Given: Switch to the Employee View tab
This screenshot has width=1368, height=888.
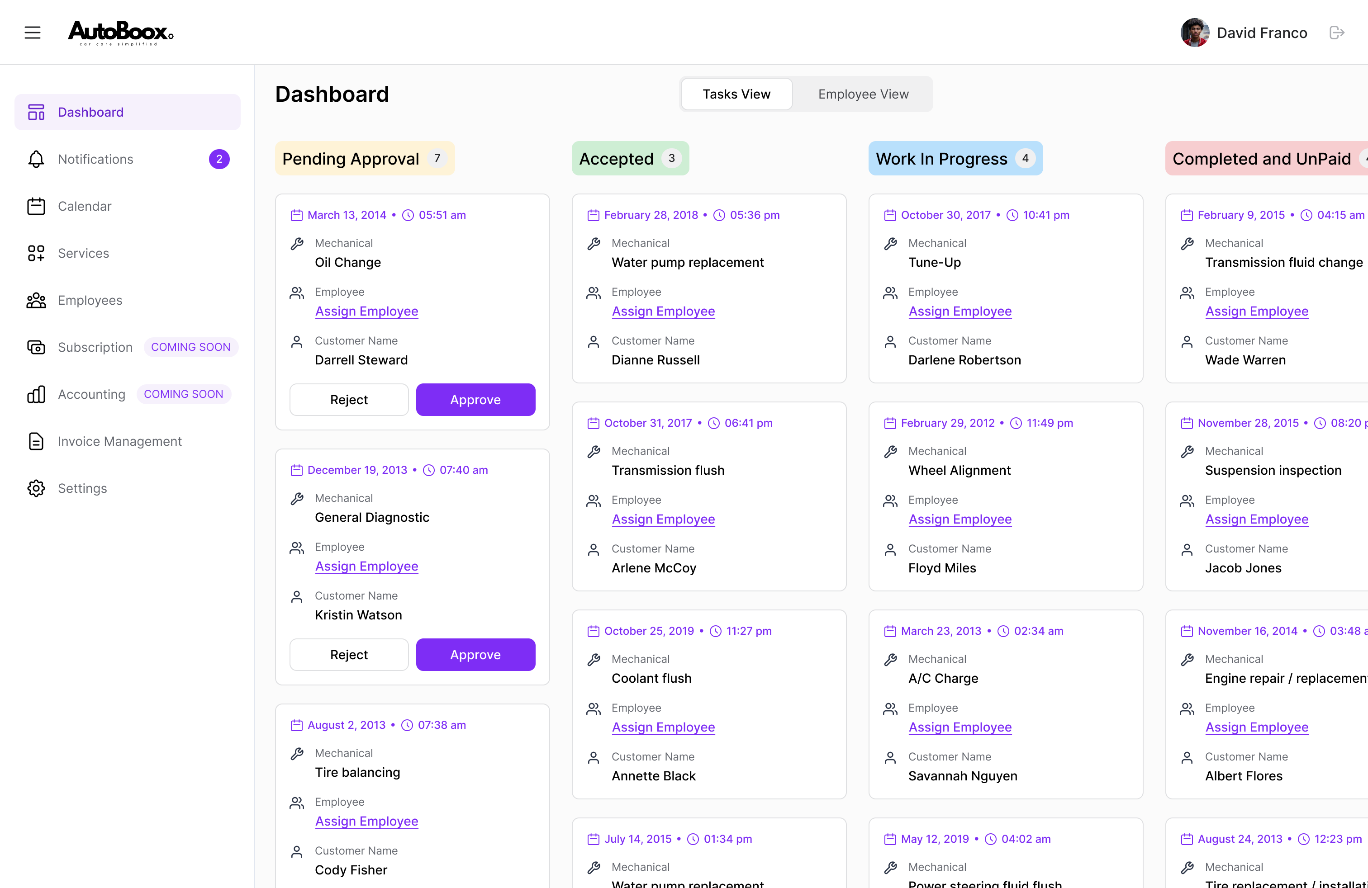Looking at the screenshot, I should (863, 94).
